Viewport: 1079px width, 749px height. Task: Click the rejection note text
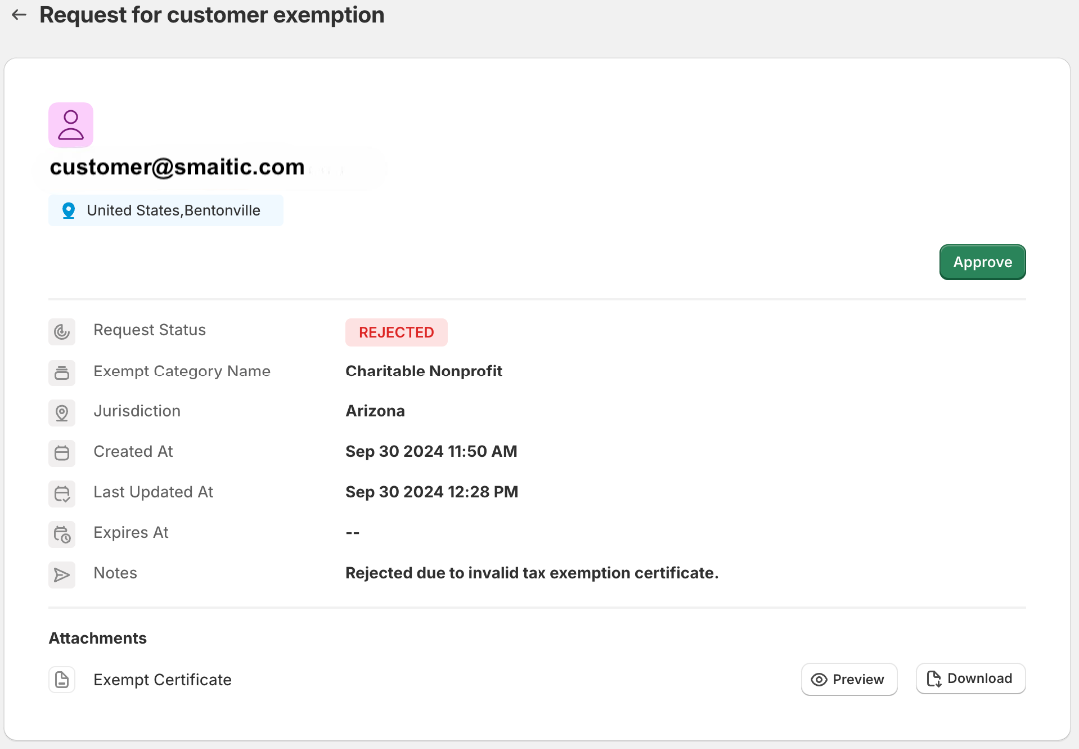[532, 573]
